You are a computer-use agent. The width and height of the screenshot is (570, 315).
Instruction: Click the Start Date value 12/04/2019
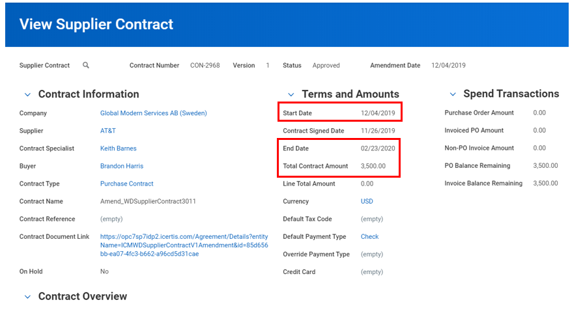[x=378, y=113]
